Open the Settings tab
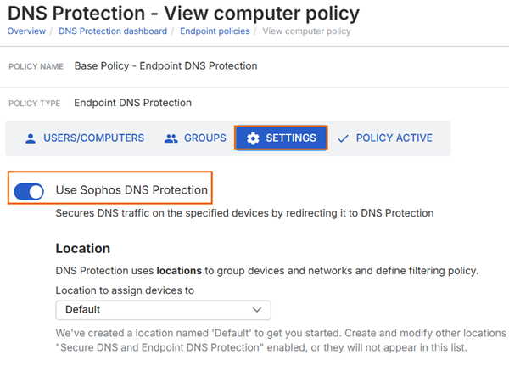509x366 pixels. pyautogui.click(x=281, y=138)
